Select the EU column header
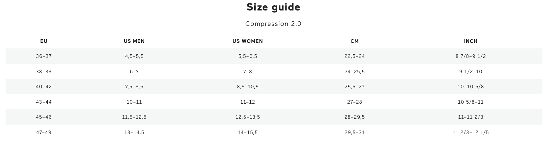 [x=44, y=41]
